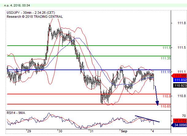Click the 'Sep' date axis label

(124, 131)
